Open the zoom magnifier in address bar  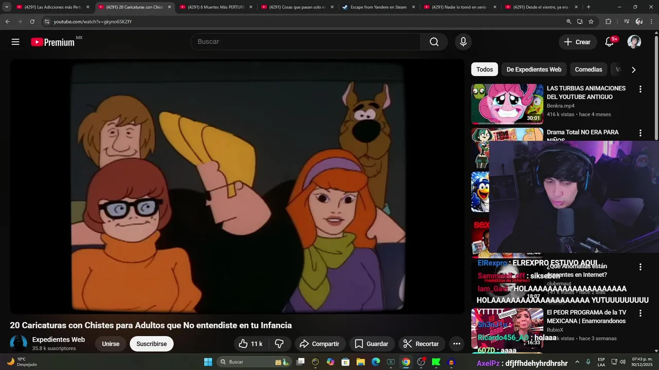click(x=569, y=22)
